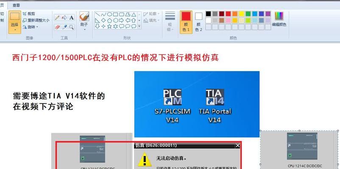Click the Brushes (刷子) icon
The image size is (340, 169).
[84, 16]
